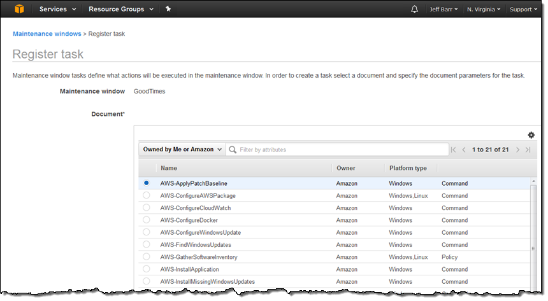Select the AWS-ConfigureAWSPackage radio button
The image size is (548, 301).
click(x=147, y=195)
